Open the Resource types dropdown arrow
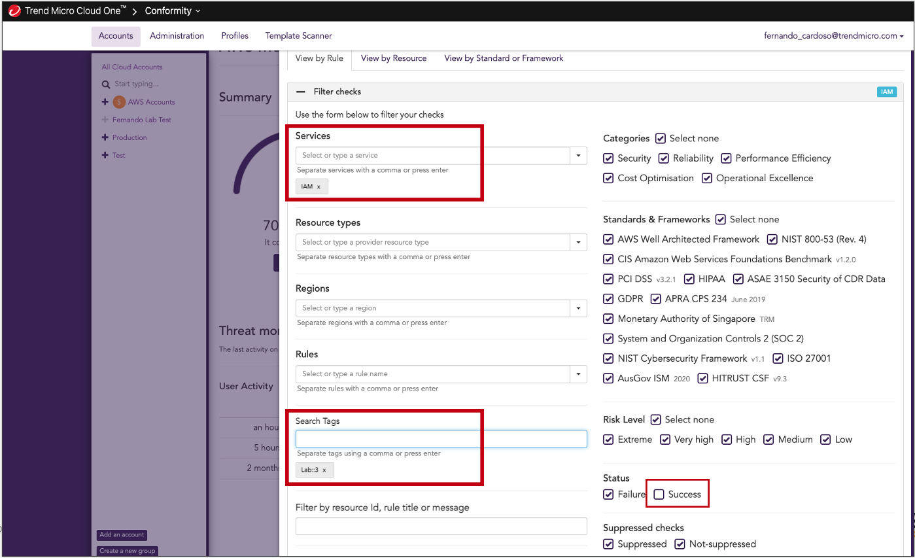The height and width of the screenshot is (558, 915). click(578, 243)
